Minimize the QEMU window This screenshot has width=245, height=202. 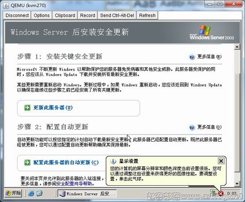(210, 4)
